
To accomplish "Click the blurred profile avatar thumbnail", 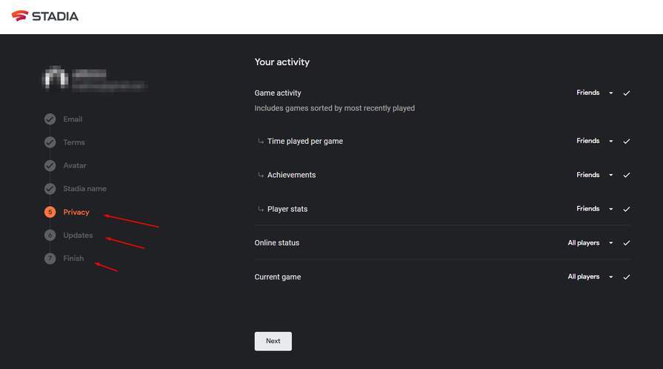I will (56, 79).
